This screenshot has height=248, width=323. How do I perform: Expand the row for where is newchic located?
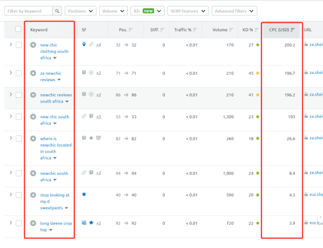[11, 138]
